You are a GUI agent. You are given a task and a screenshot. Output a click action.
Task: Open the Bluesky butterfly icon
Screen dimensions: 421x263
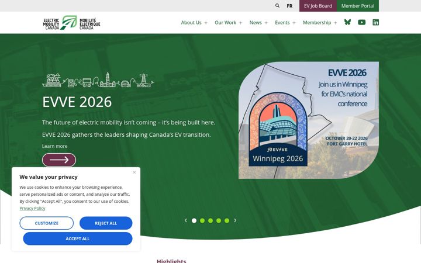click(347, 22)
